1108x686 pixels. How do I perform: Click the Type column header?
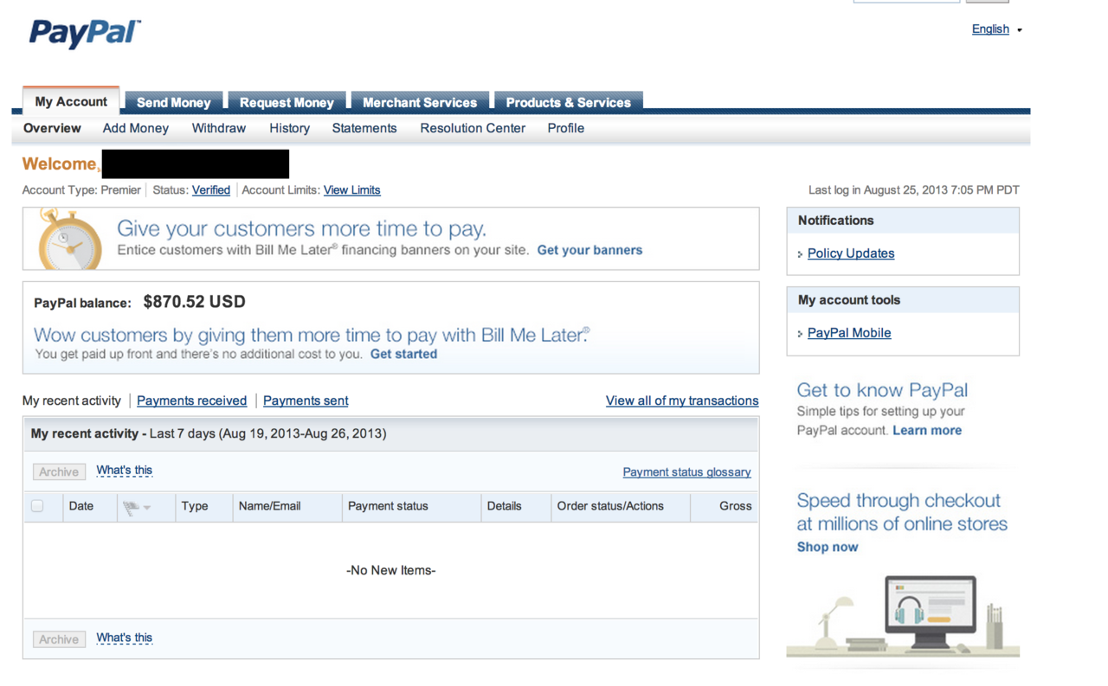tap(195, 506)
